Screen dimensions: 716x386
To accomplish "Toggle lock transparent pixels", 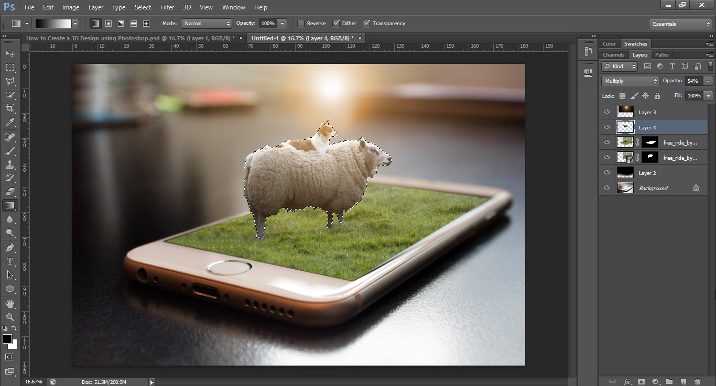I will [x=622, y=96].
